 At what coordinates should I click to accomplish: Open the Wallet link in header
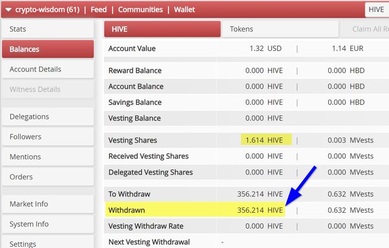click(184, 10)
